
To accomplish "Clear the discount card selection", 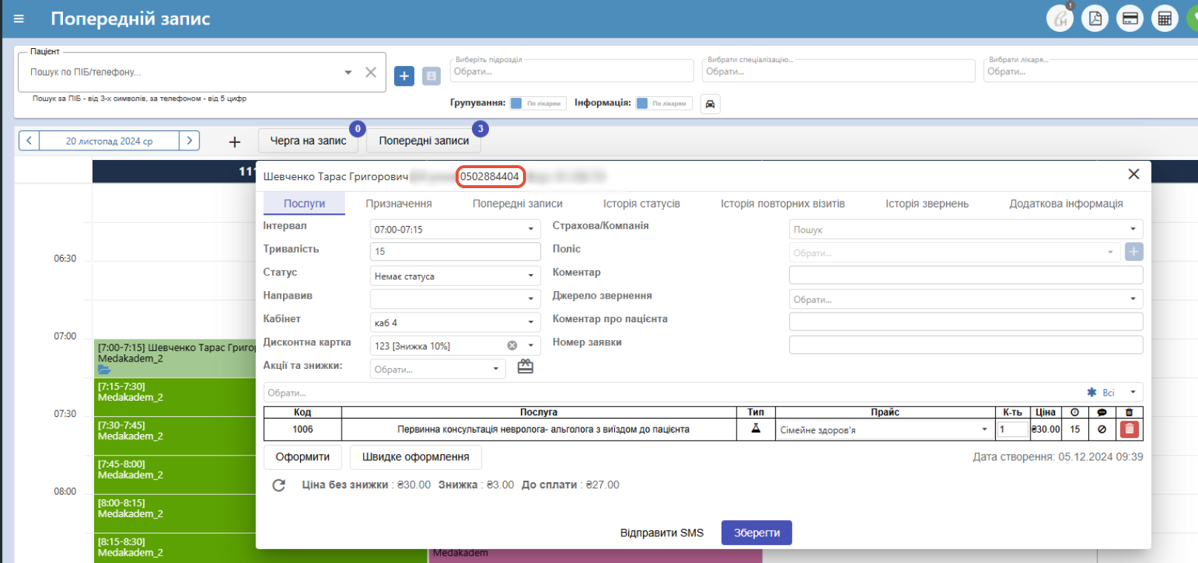I will 512,346.
